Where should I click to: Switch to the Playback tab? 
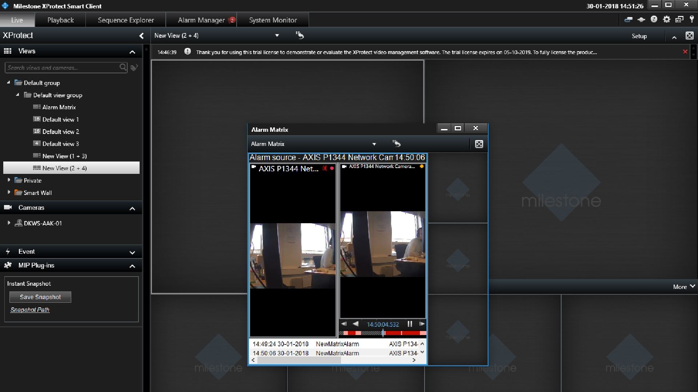(60, 20)
